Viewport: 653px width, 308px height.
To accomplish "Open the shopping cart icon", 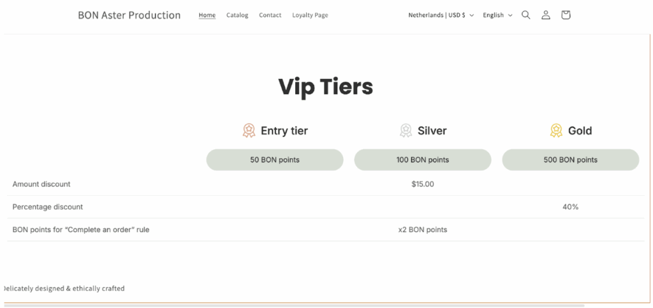I will (566, 15).
